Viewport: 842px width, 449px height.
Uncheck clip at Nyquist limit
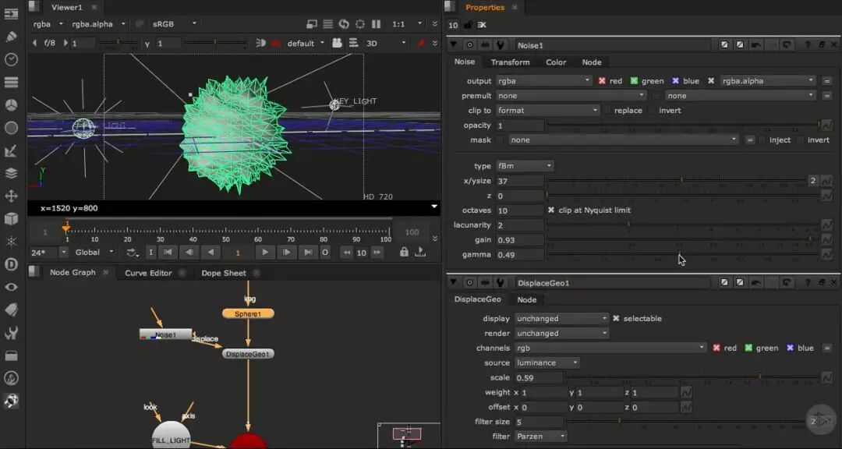[x=551, y=210]
